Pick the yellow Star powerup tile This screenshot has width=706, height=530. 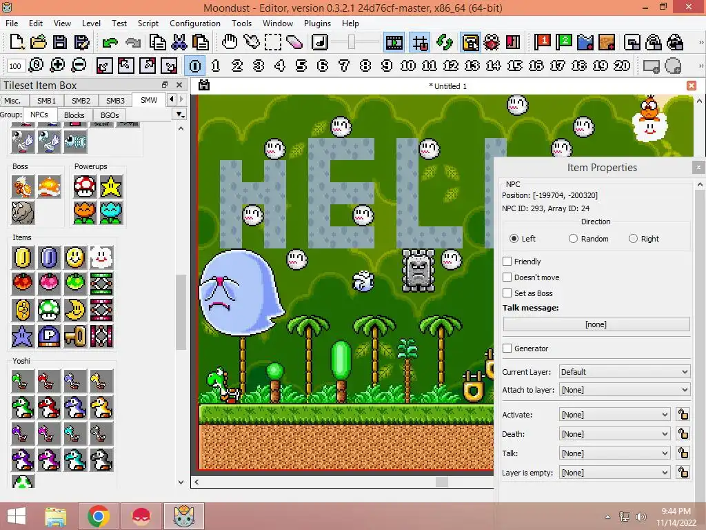tap(111, 186)
